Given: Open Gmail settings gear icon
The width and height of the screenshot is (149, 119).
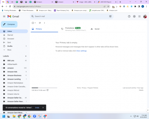Looking at the screenshot, I should [x=134, y=16].
